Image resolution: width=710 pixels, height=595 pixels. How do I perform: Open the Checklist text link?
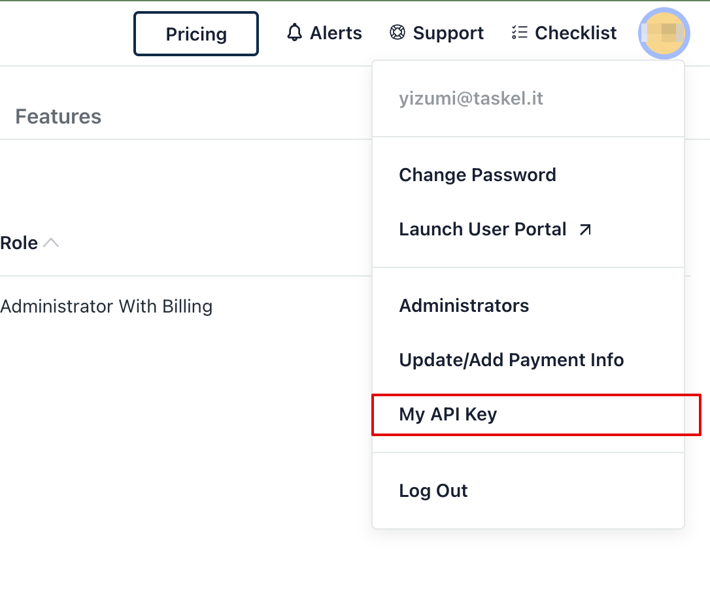point(575,33)
